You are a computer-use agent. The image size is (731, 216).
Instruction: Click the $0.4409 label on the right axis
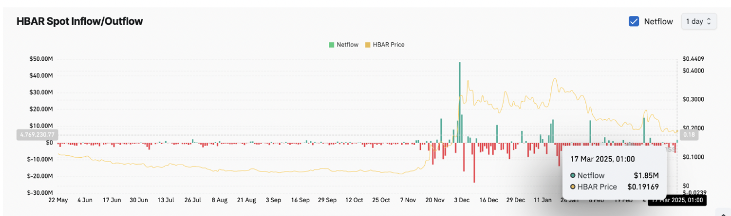(x=693, y=59)
